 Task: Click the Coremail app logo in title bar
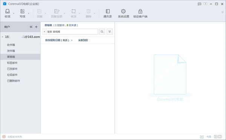coord(5,4)
